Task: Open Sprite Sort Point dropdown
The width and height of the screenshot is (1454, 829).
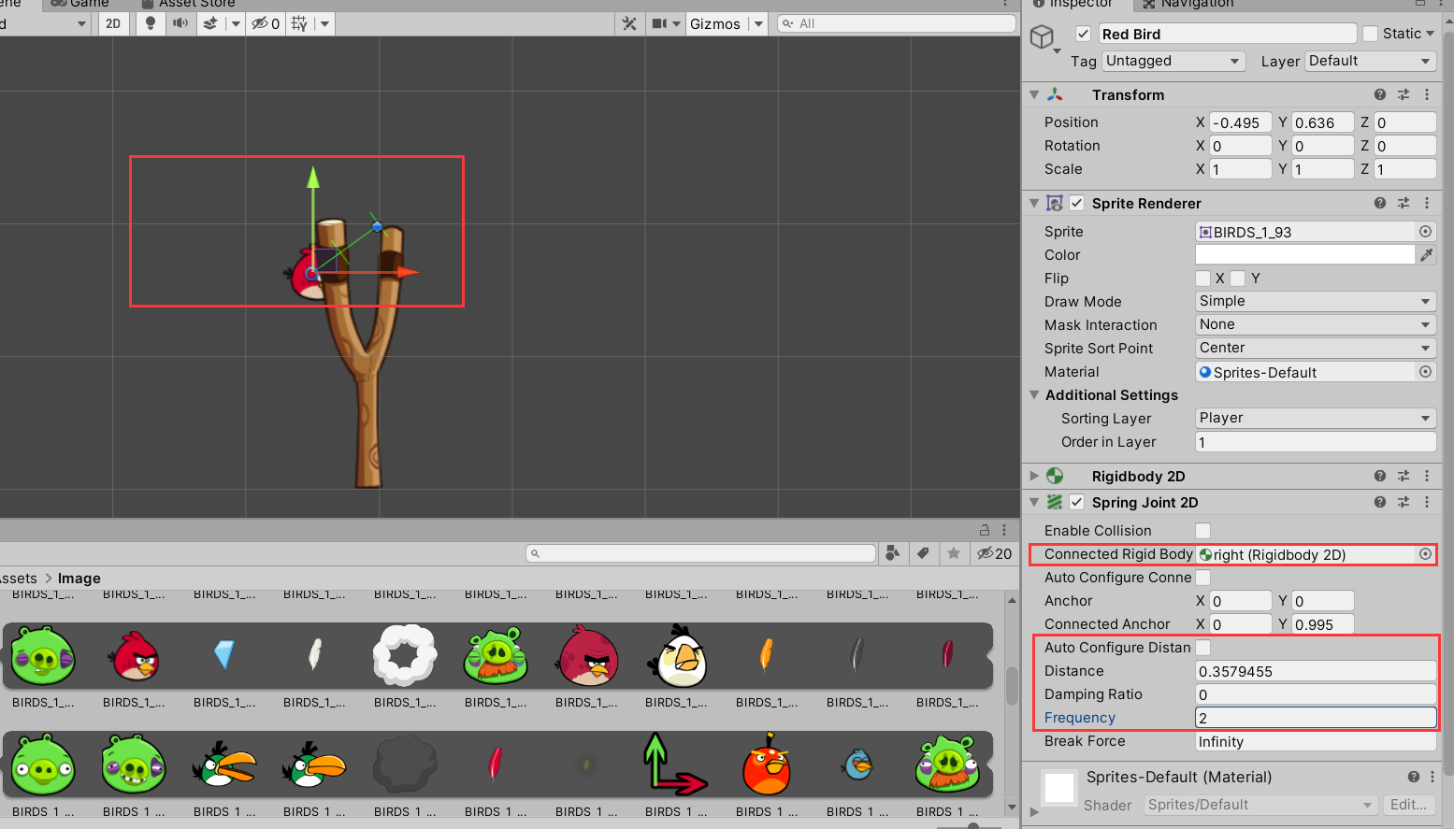Action: tap(1316, 348)
